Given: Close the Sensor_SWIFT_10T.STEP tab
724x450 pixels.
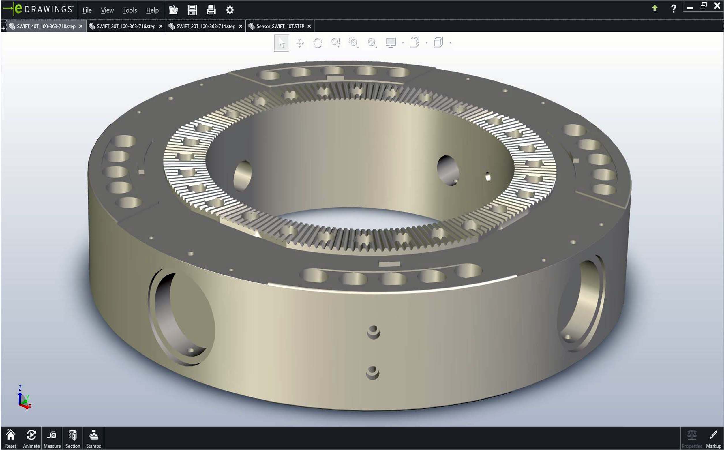Looking at the screenshot, I should click(x=309, y=27).
